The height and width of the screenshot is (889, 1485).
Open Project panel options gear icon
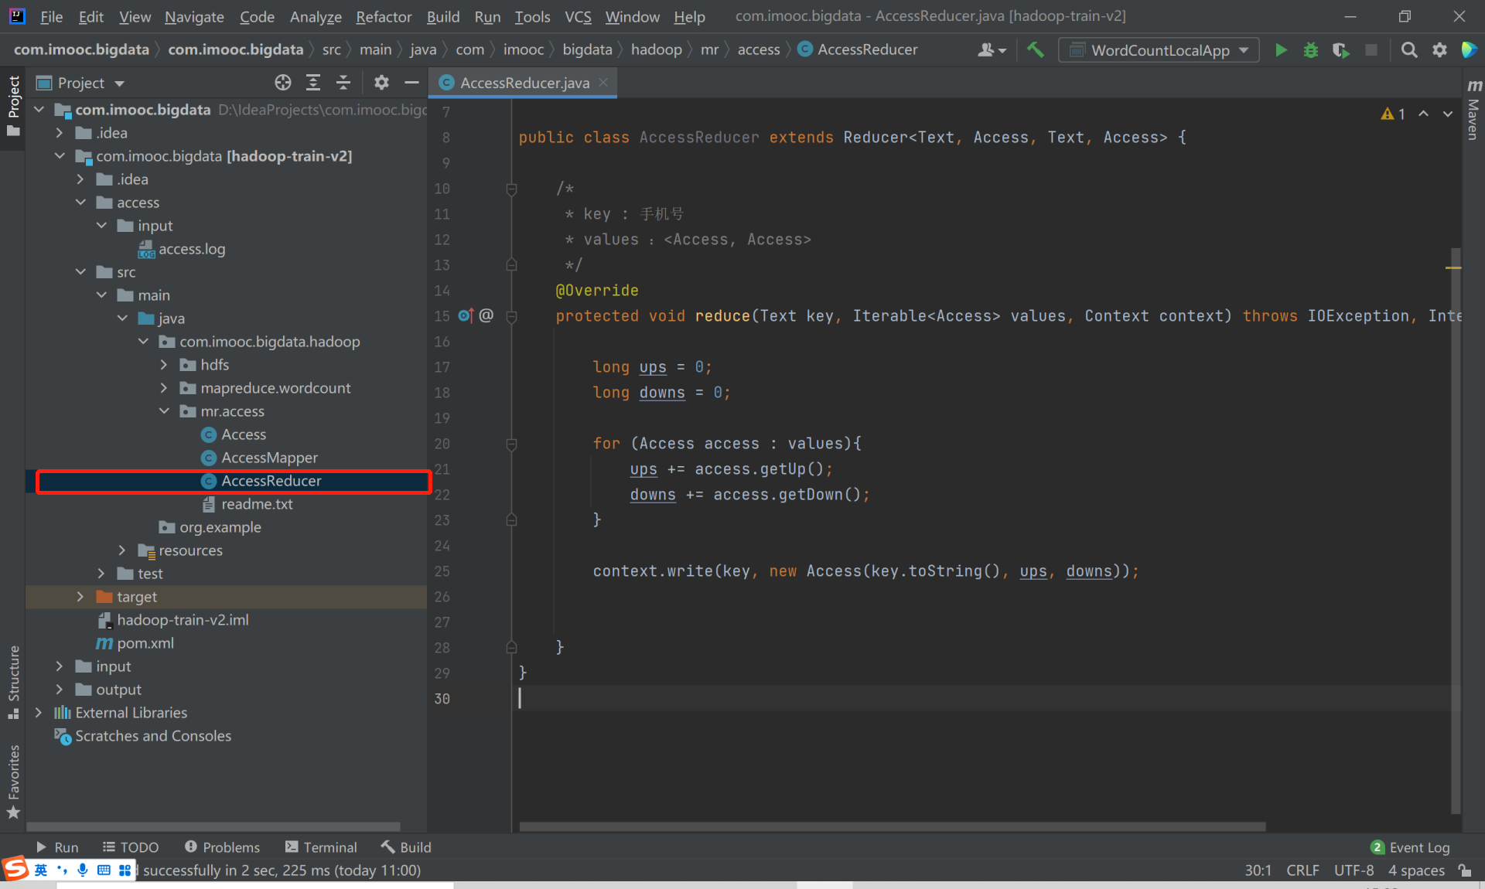point(381,83)
